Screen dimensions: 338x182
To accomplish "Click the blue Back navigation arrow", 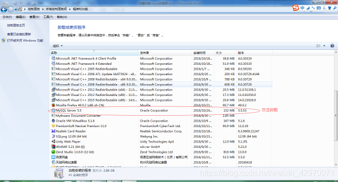I will [3, 9].
